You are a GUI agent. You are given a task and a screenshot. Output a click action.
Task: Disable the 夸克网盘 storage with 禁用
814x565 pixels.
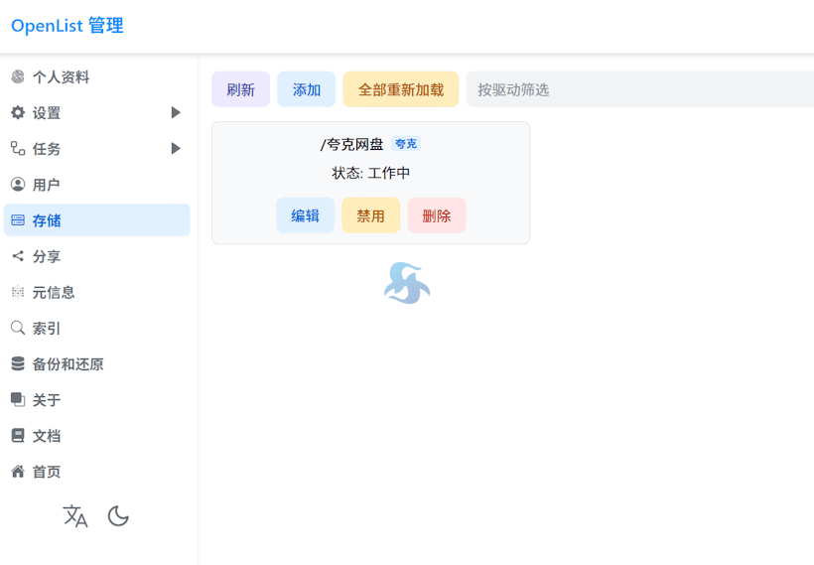[x=370, y=215]
